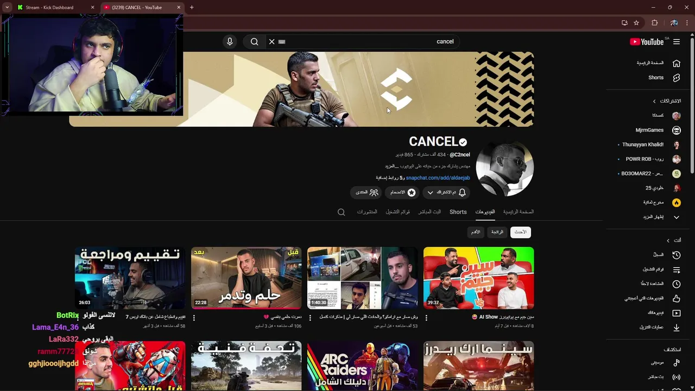Open the أنت (You) section chevron
This screenshot has height=391, width=695.
click(x=668, y=241)
